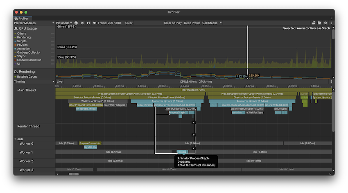Select the Profiler tab
Screen dimensions: 348x193
(22, 18)
